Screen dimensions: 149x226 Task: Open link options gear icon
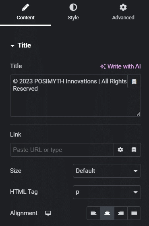pyautogui.click(x=120, y=150)
